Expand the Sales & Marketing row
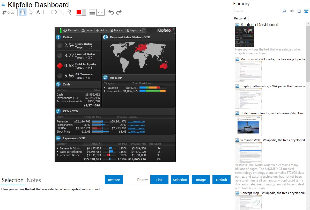 (x=57, y=152)
